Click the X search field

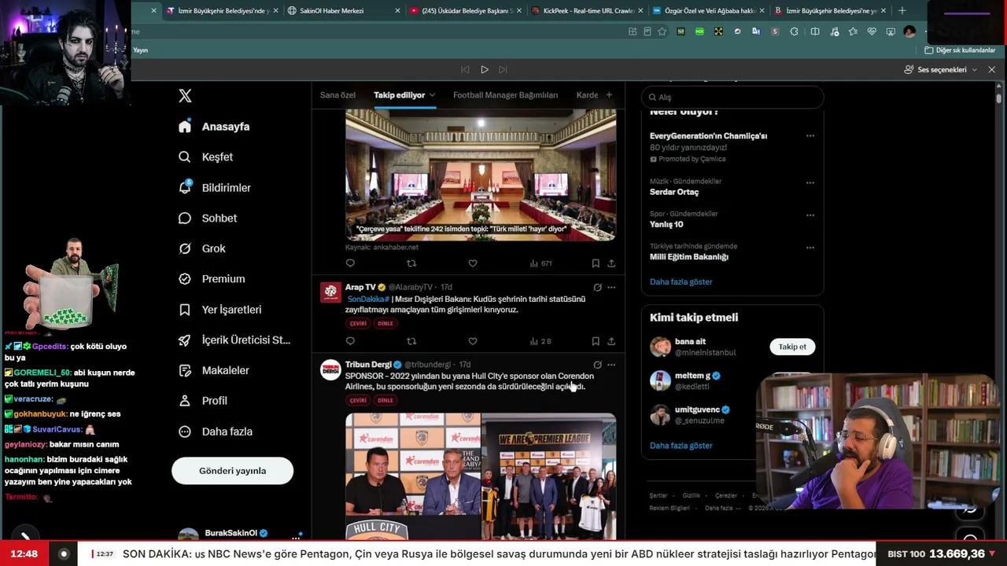point(732,97)
